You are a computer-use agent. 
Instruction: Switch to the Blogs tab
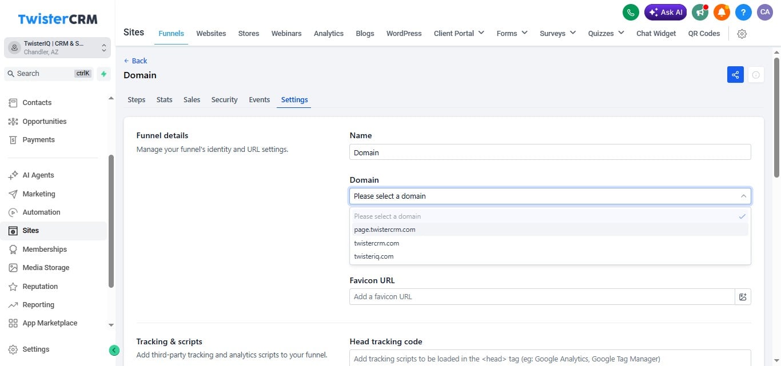(365, 34)
